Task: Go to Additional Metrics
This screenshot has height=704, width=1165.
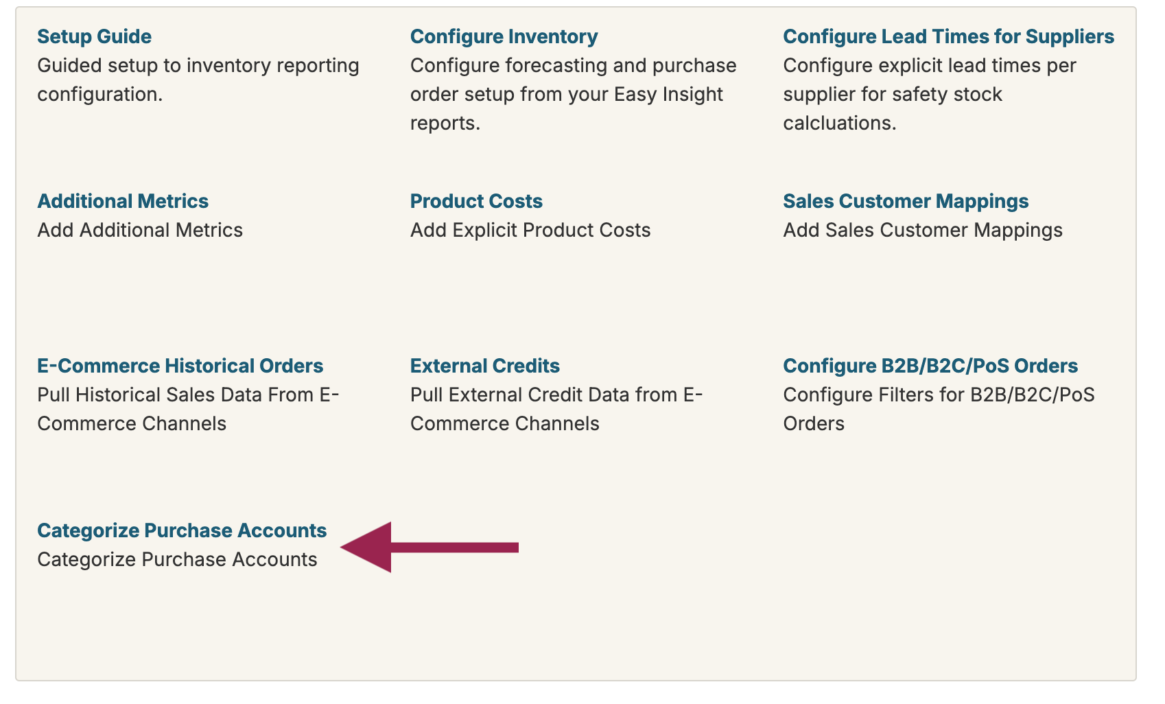Action: 123,201
